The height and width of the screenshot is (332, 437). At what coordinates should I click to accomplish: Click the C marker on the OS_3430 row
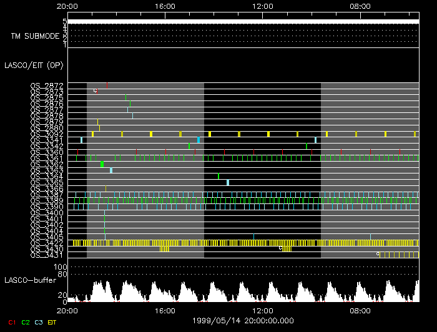pyautogui.click(x=280, y=248)
